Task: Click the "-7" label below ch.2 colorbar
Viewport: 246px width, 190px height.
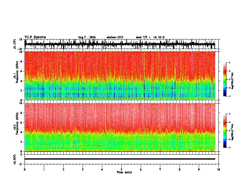Action: tap(229, 147)
